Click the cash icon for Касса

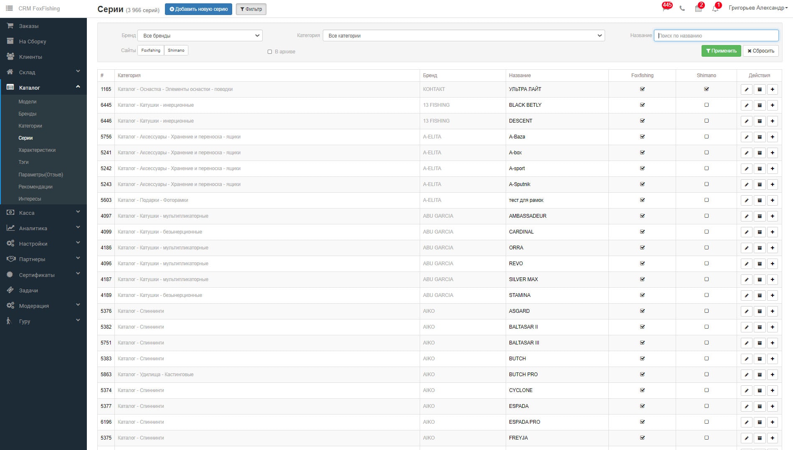tap(10, 213)
